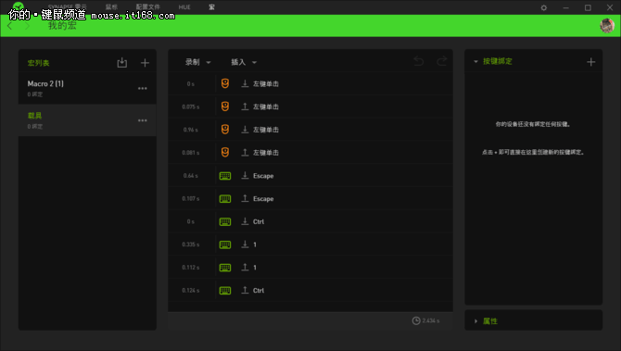Screen dimensions: 621x351
Task: Click keyboard icon in 0.335 s row
Action: point(225,244)
